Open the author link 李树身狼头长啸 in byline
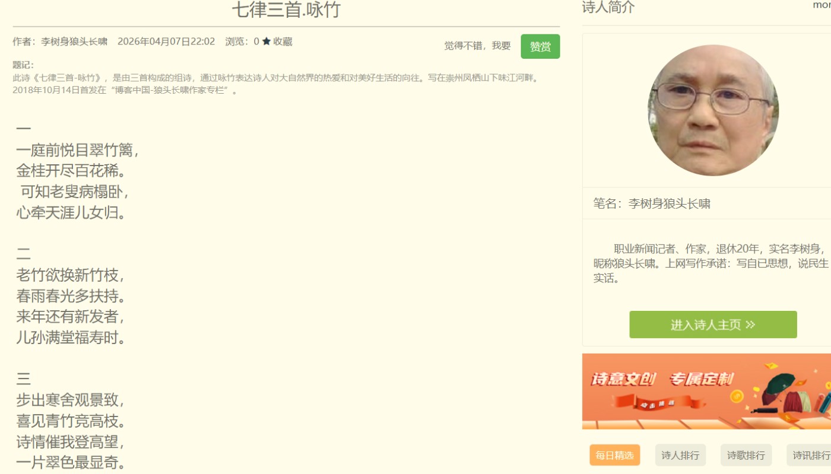 click(74, 42)
